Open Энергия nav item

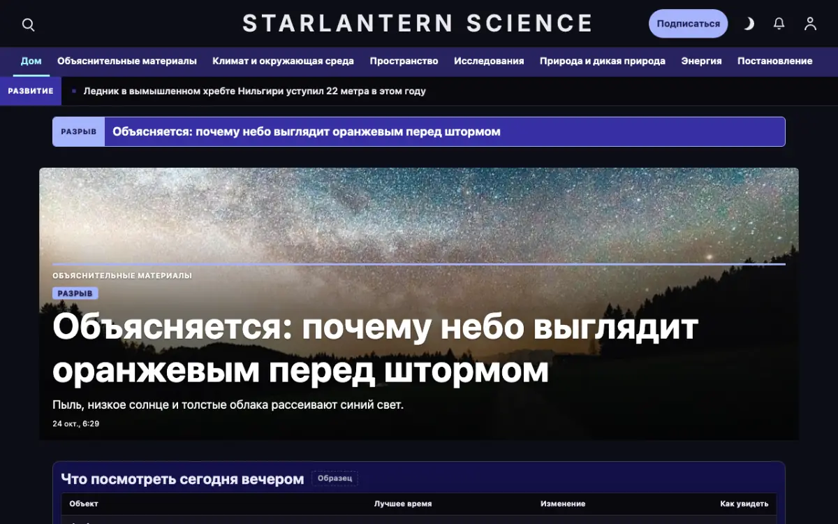(701, 61)
